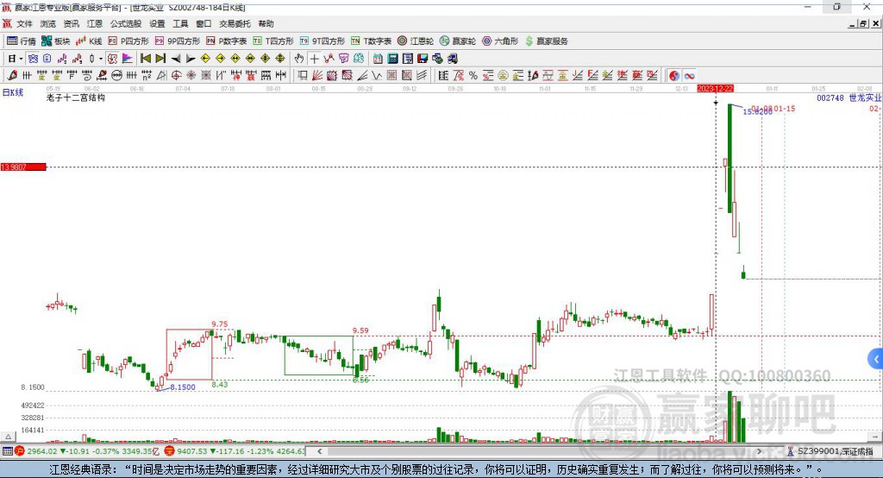883x478 pixels.
Task: Open the T数字表 tool
Action: (371, 41)
